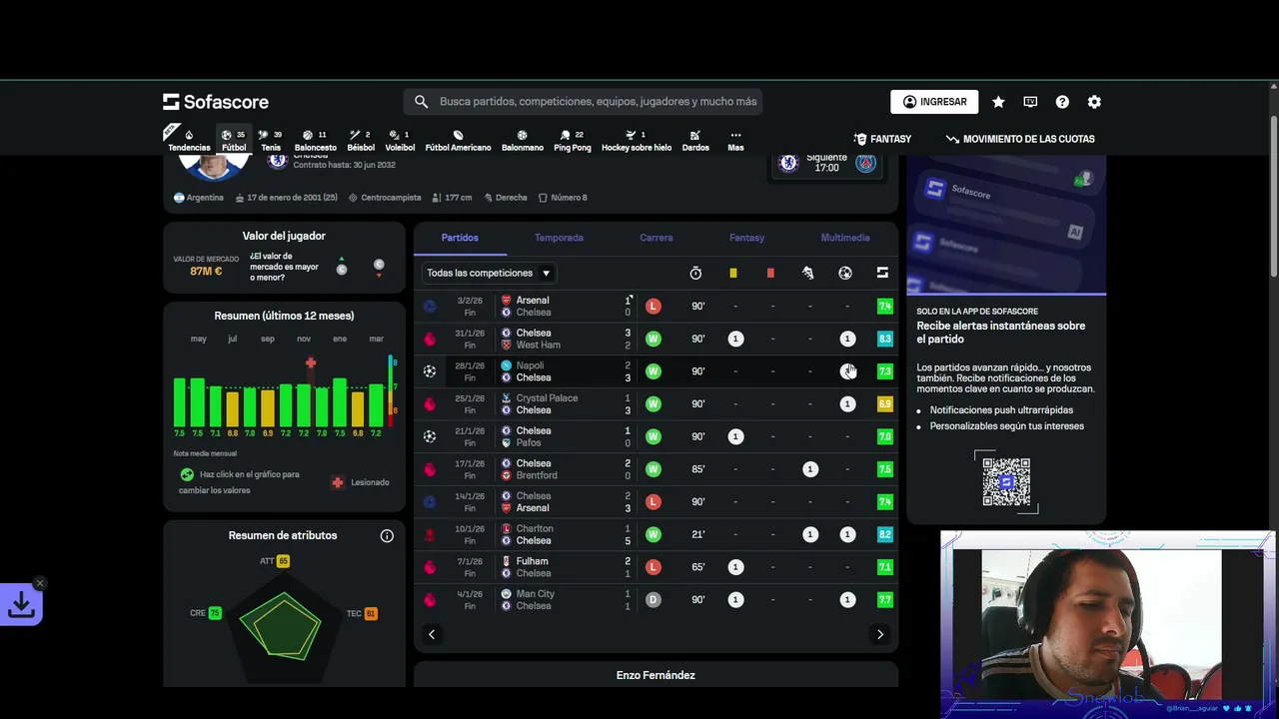
Task: Click the 87M € market value text
Action: 206,272
